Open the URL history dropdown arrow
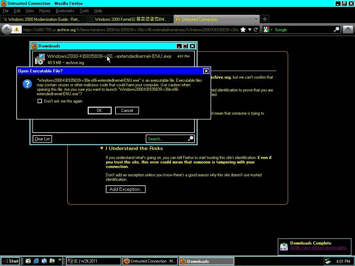 coord(250,30)
